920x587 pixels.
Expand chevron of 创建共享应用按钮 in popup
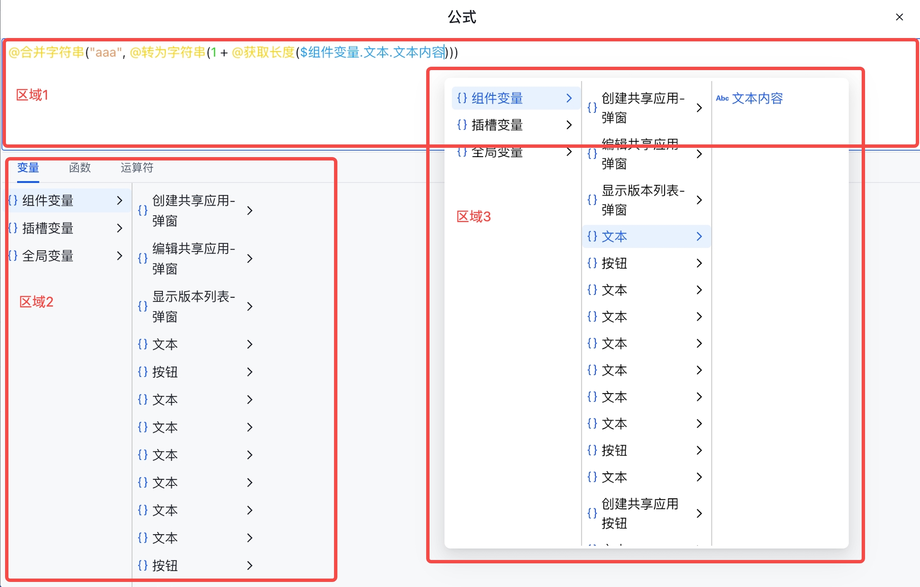click(x=699, y=513)
